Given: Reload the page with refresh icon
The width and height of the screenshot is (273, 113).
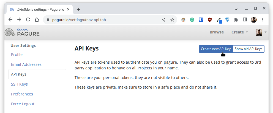Looking at the screenshot, I should click(28, 20).
